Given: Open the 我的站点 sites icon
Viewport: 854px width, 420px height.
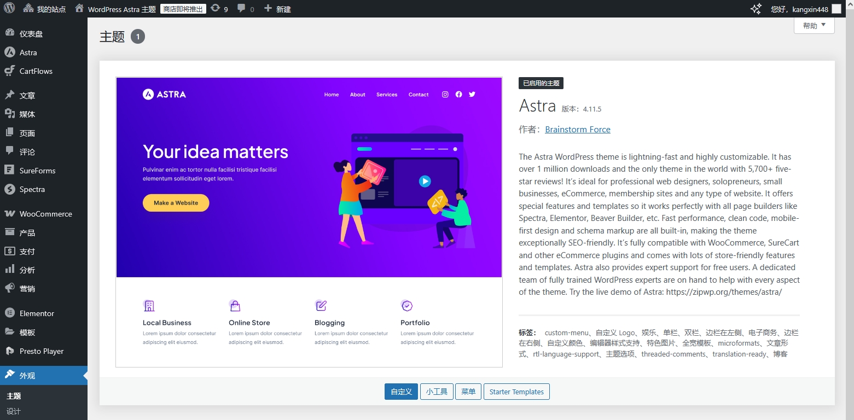Looking at the screenshot, I should click(28, 9).
